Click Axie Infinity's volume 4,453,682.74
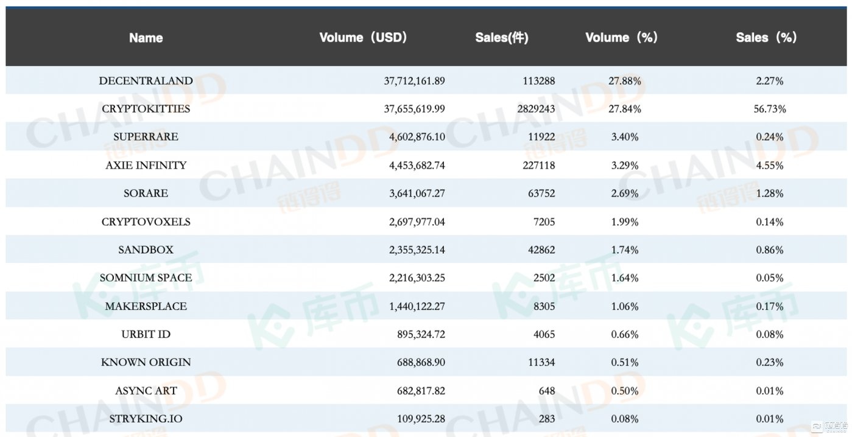852x437 pixels. [417, 166]
